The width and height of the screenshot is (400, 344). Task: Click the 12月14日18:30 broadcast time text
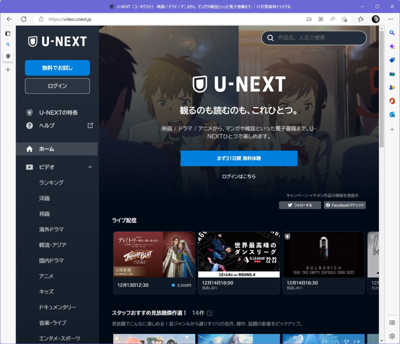(302, 283)
